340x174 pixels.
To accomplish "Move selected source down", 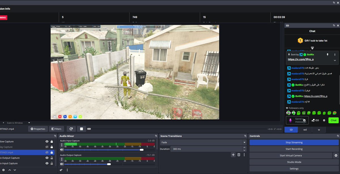I will (15, 170).
